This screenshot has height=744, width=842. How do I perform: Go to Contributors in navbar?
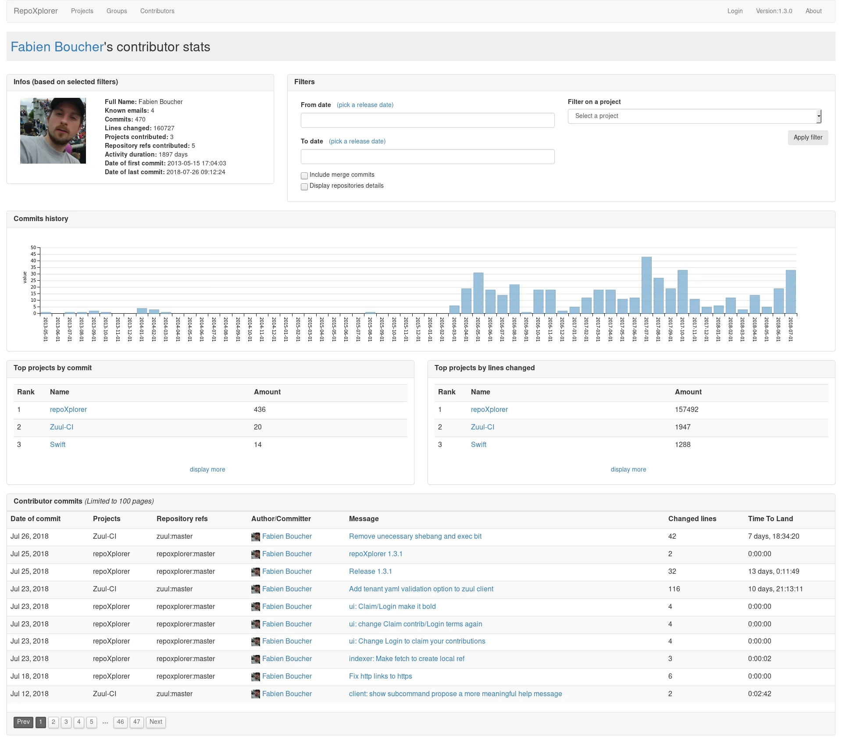pos(157,11)
